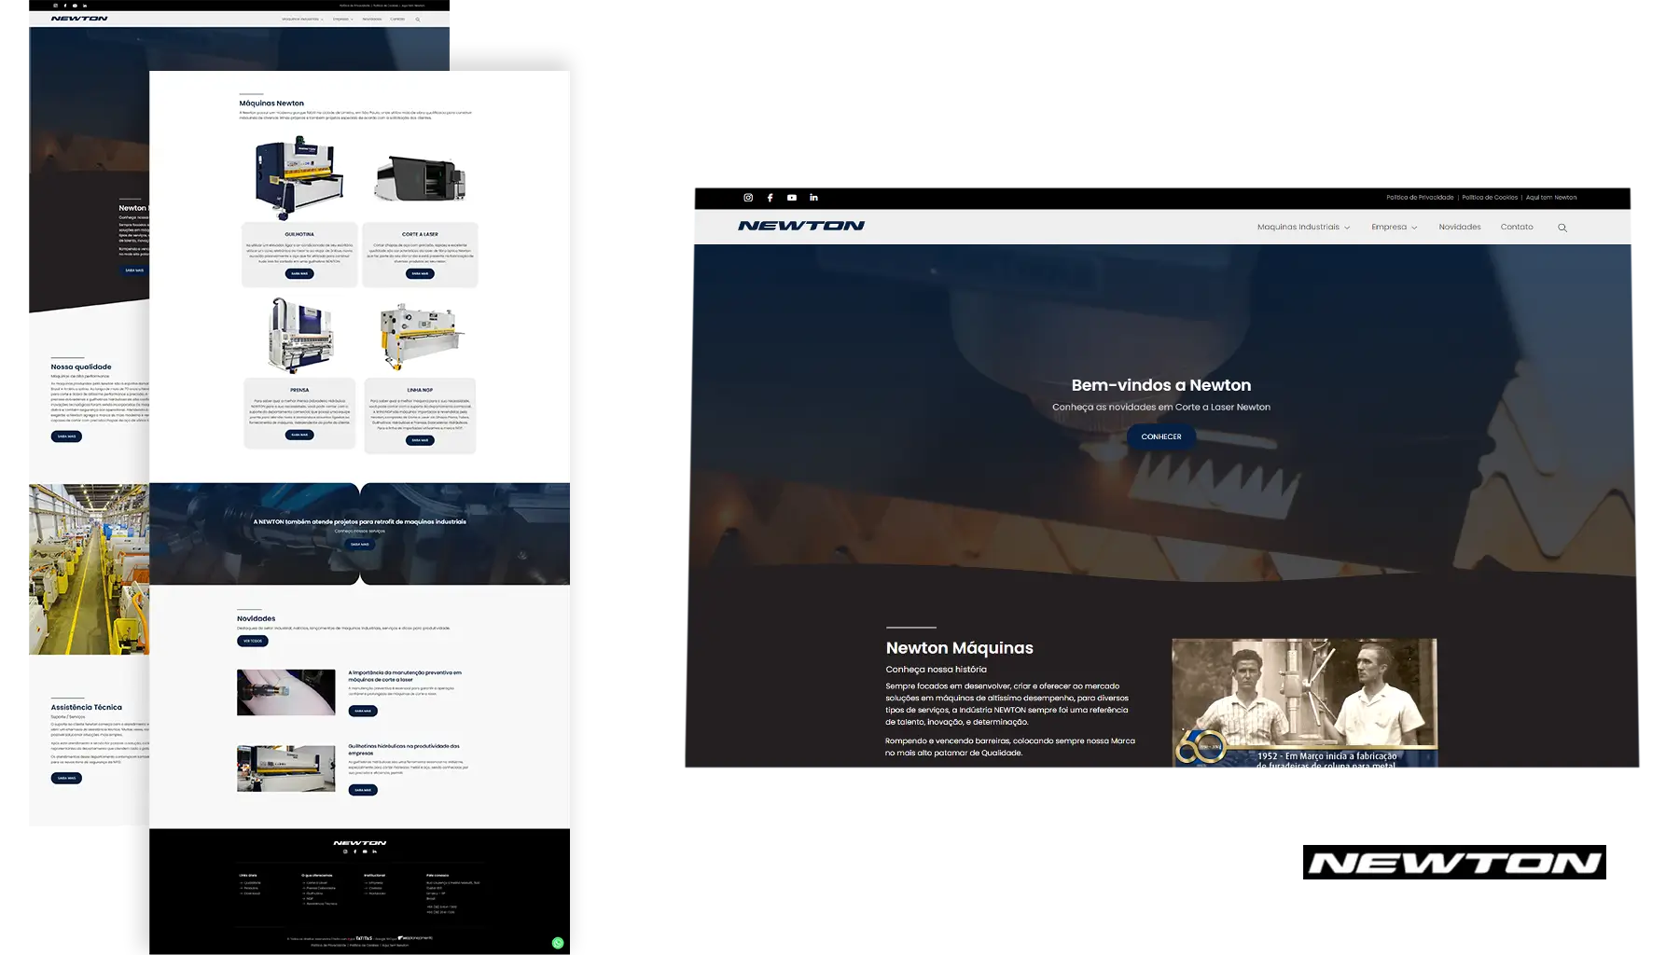The height and width of the screenshot is (955, 1666).
Task: Click Saiba Mais in the GUILHOTINA card
Action: click(x=299, y=274)
